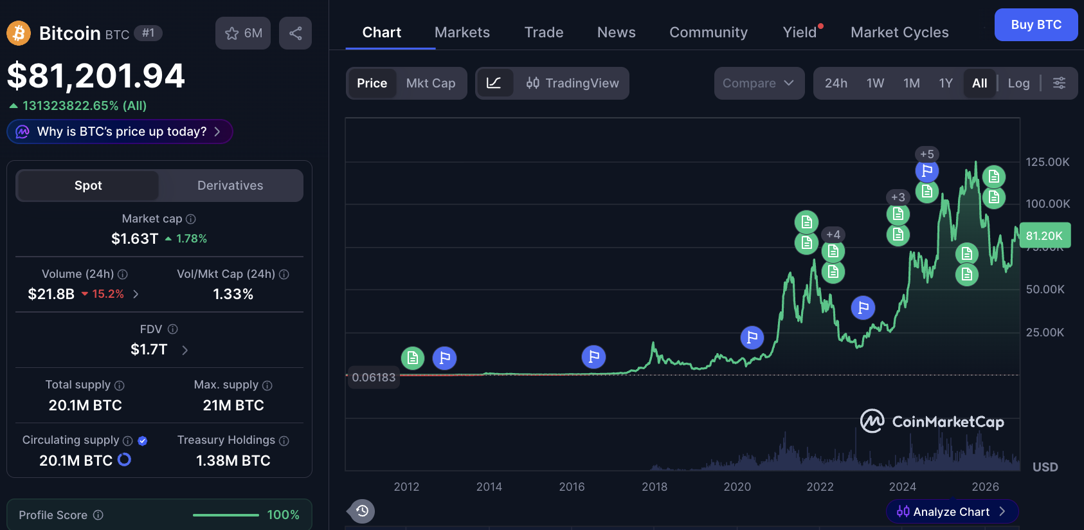Toggle Log scale on chart
The image size is (1084, 530).
1018,83
